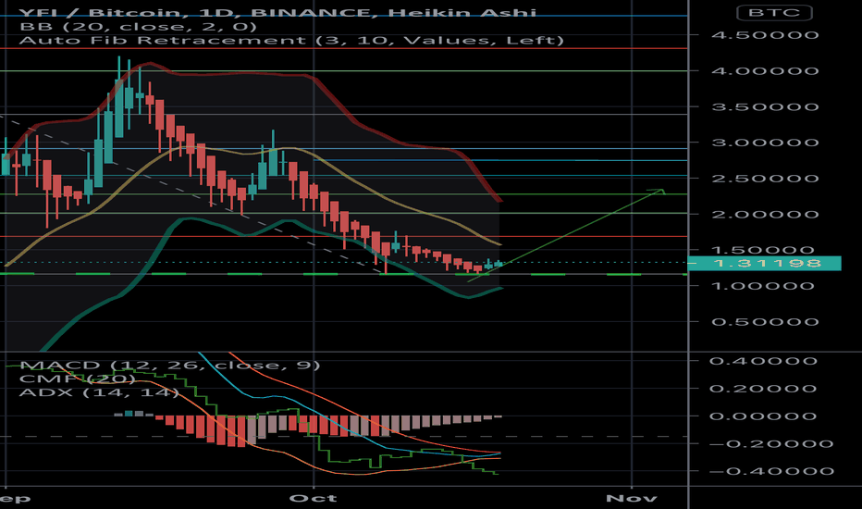Click the 2.00000 price axis label

click(765, 214)
